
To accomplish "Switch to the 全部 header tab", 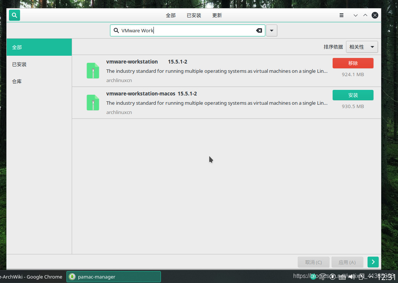I will pos(171,16).
